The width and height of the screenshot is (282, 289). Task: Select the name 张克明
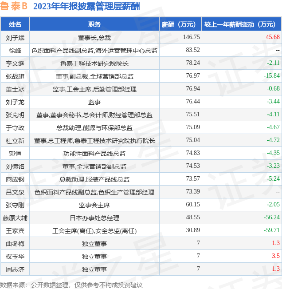(x=15, y=115)
